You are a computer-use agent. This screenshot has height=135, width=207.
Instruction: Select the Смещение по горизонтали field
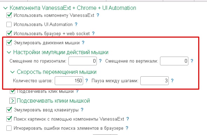pos(83,61)
